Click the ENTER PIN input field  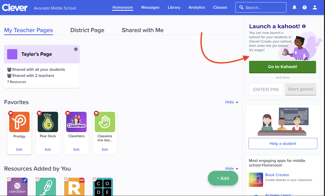tap(266, 89)
